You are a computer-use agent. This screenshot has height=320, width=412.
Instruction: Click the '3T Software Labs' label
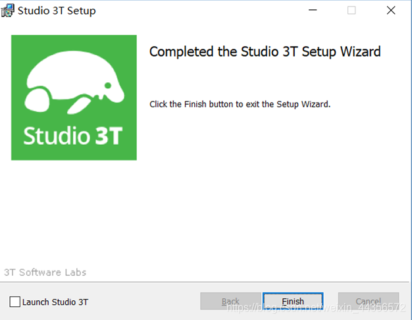click(x=45, y=273)
